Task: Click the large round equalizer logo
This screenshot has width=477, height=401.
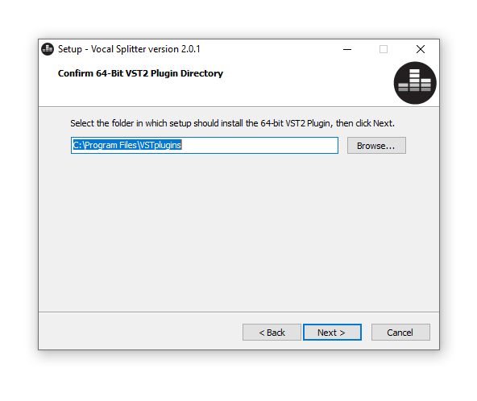Action: [415, 83]
